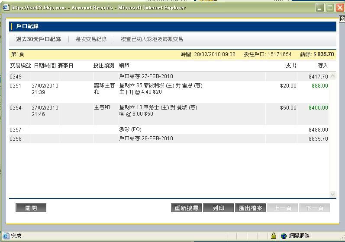Click the security lock icon in status bar
The width and height of the screenshot is (345, 242).
point(274,236)
